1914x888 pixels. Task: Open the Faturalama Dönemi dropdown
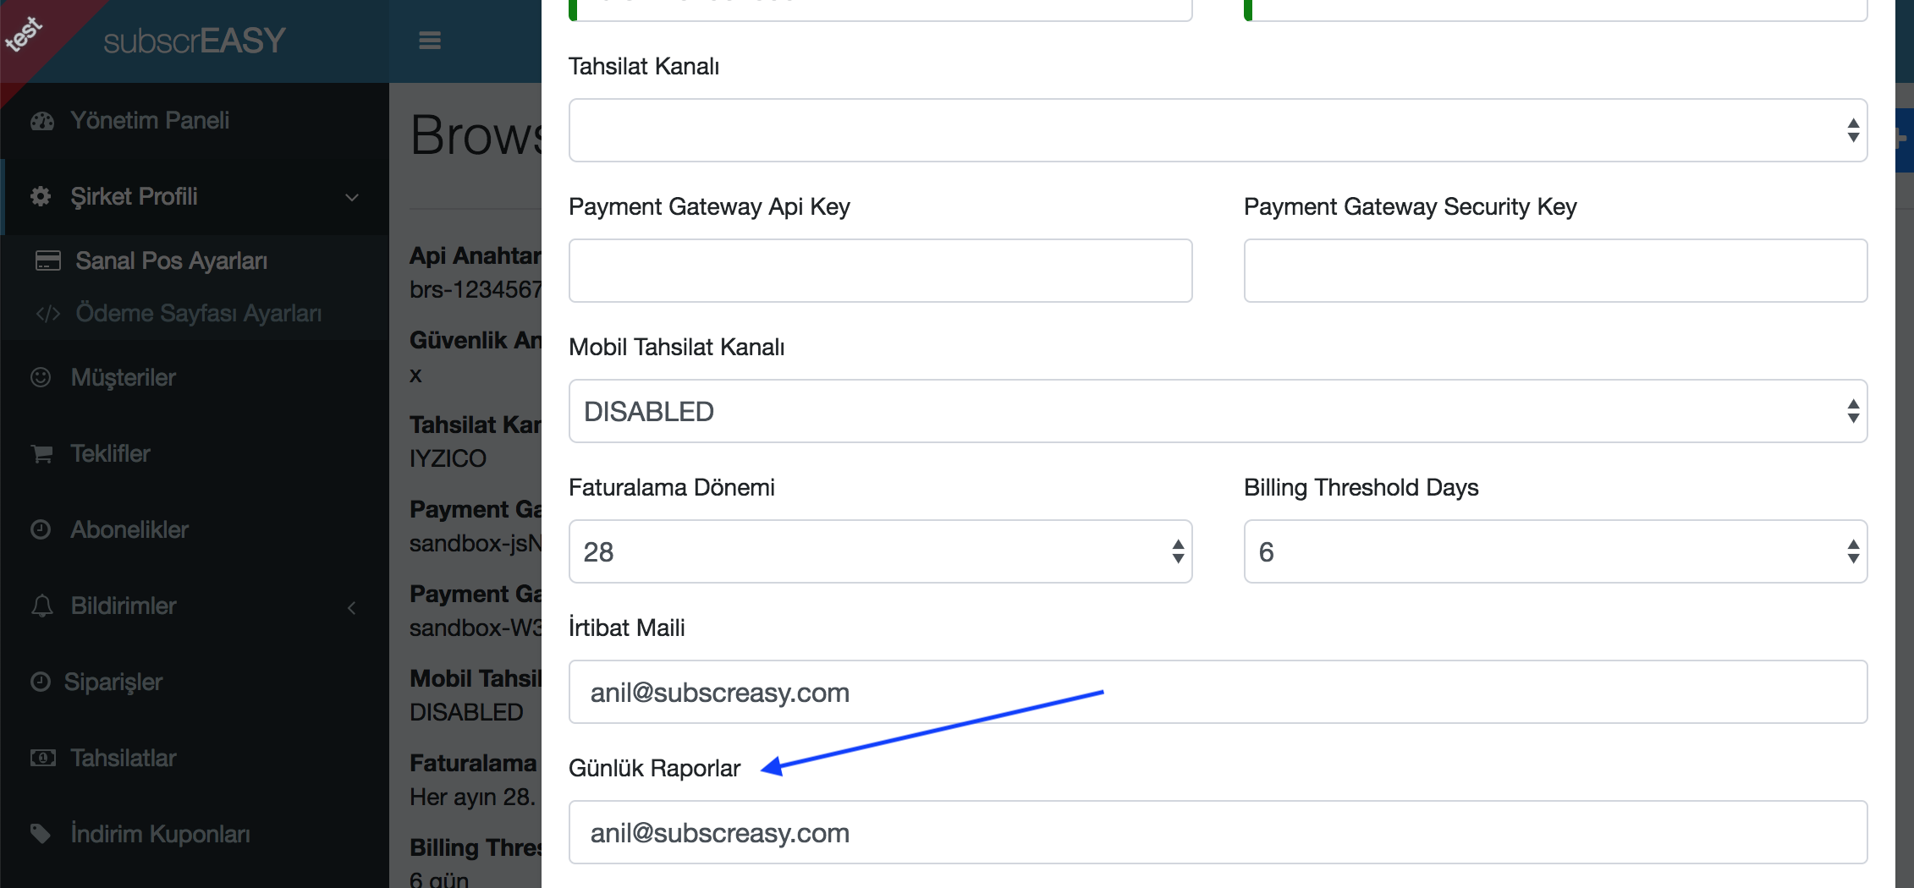click(880, 551)
